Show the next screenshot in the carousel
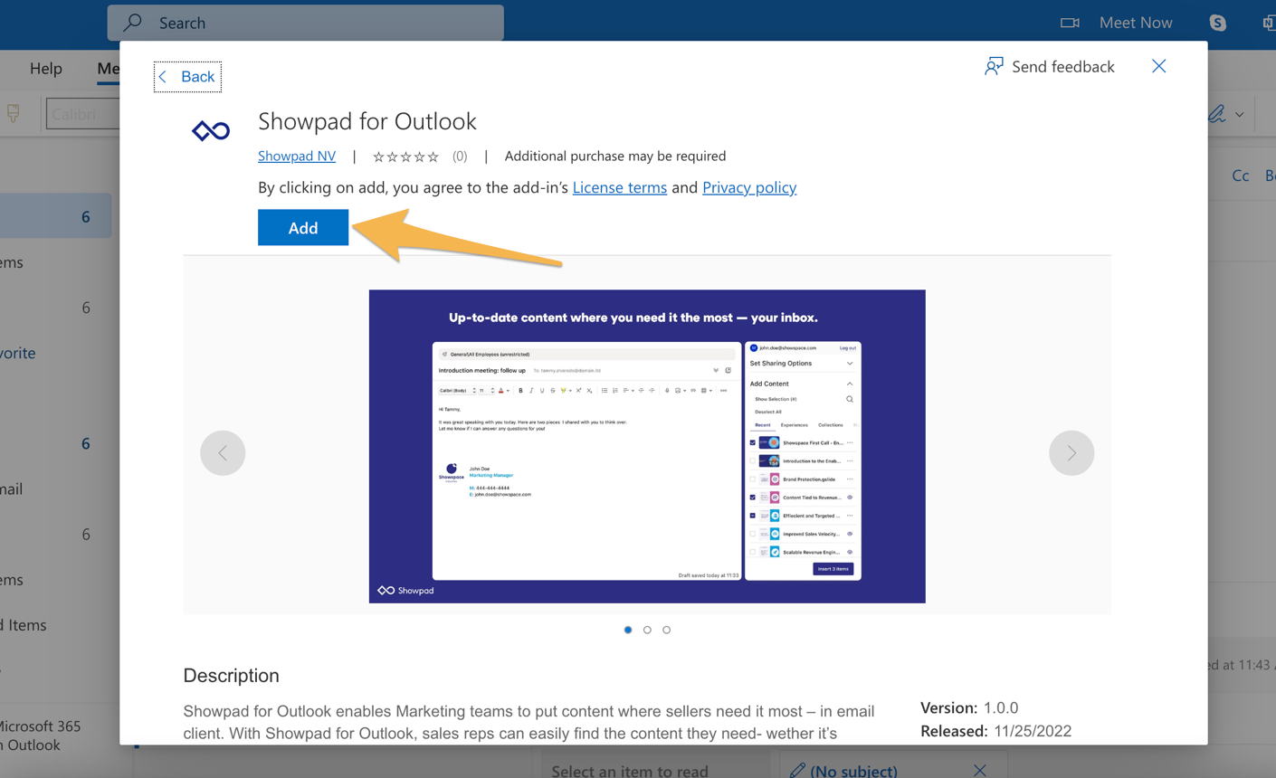 (1071, 452)
